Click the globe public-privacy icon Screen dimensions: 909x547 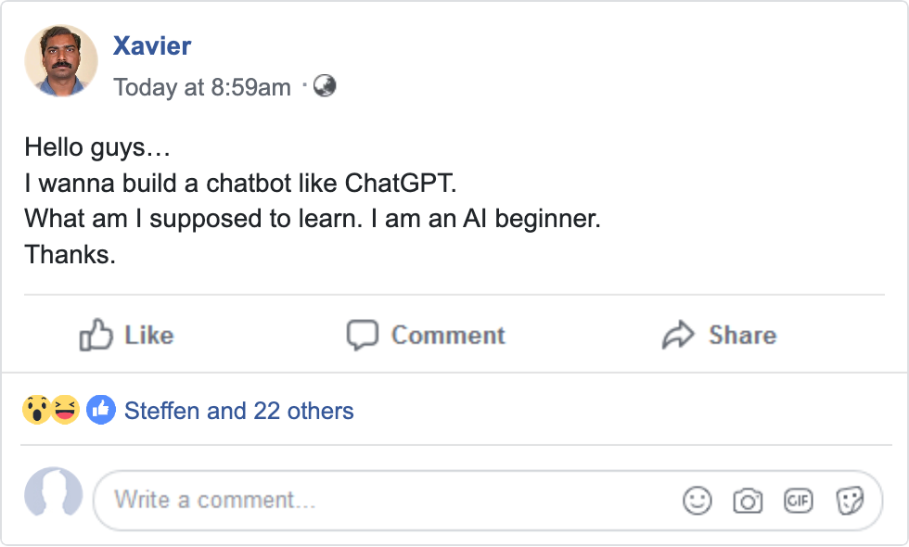pos(325,86)
